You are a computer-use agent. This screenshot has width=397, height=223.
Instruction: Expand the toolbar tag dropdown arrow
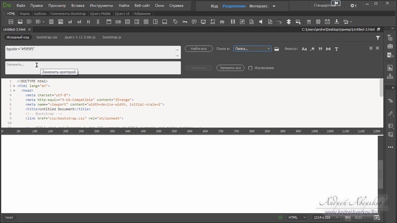43,22
